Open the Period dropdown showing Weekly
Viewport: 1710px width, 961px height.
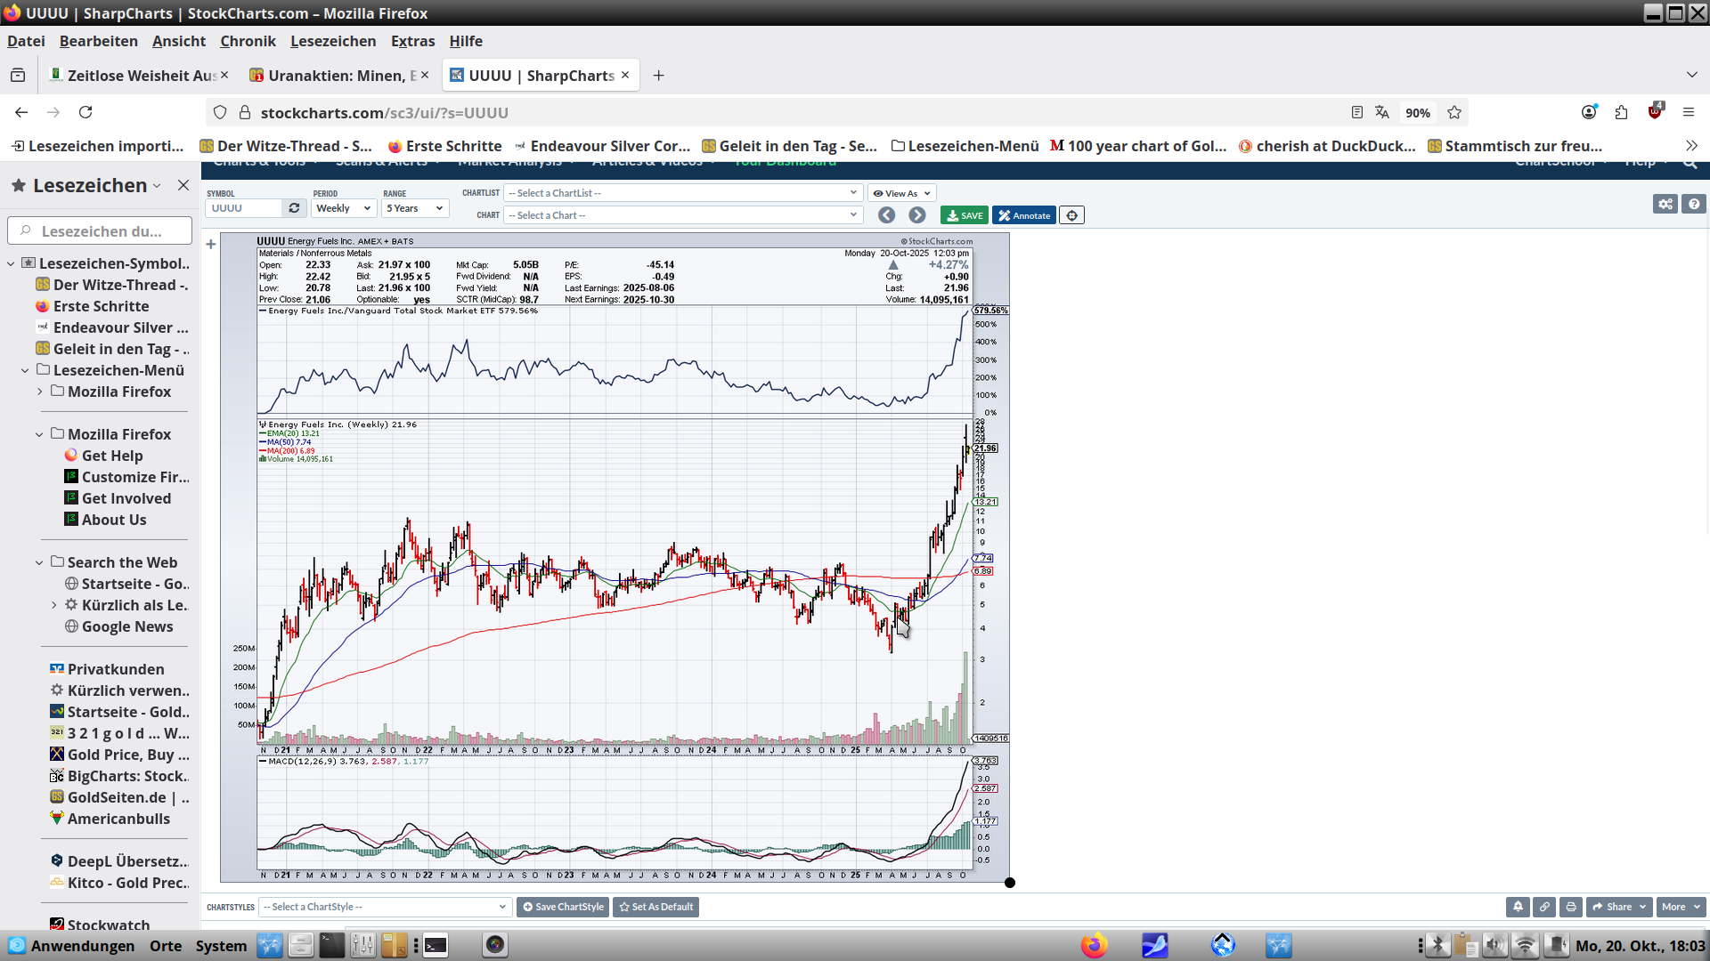click(x=344, y=208)
